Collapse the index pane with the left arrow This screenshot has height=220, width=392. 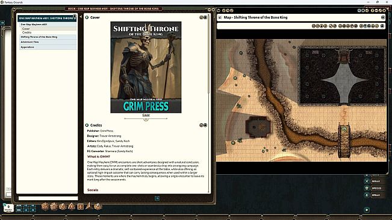81,17
